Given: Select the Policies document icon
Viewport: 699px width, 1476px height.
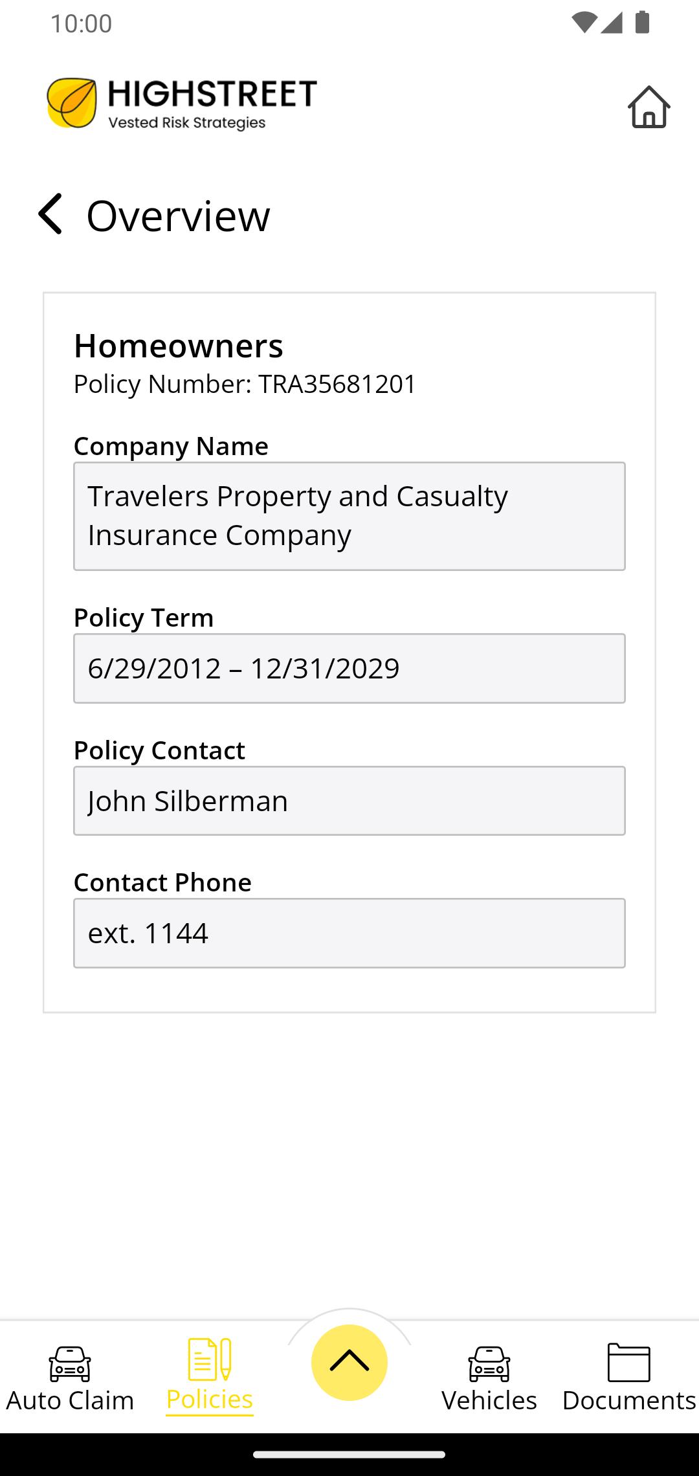Looking at the screenshot, I should pos(210,1359).
